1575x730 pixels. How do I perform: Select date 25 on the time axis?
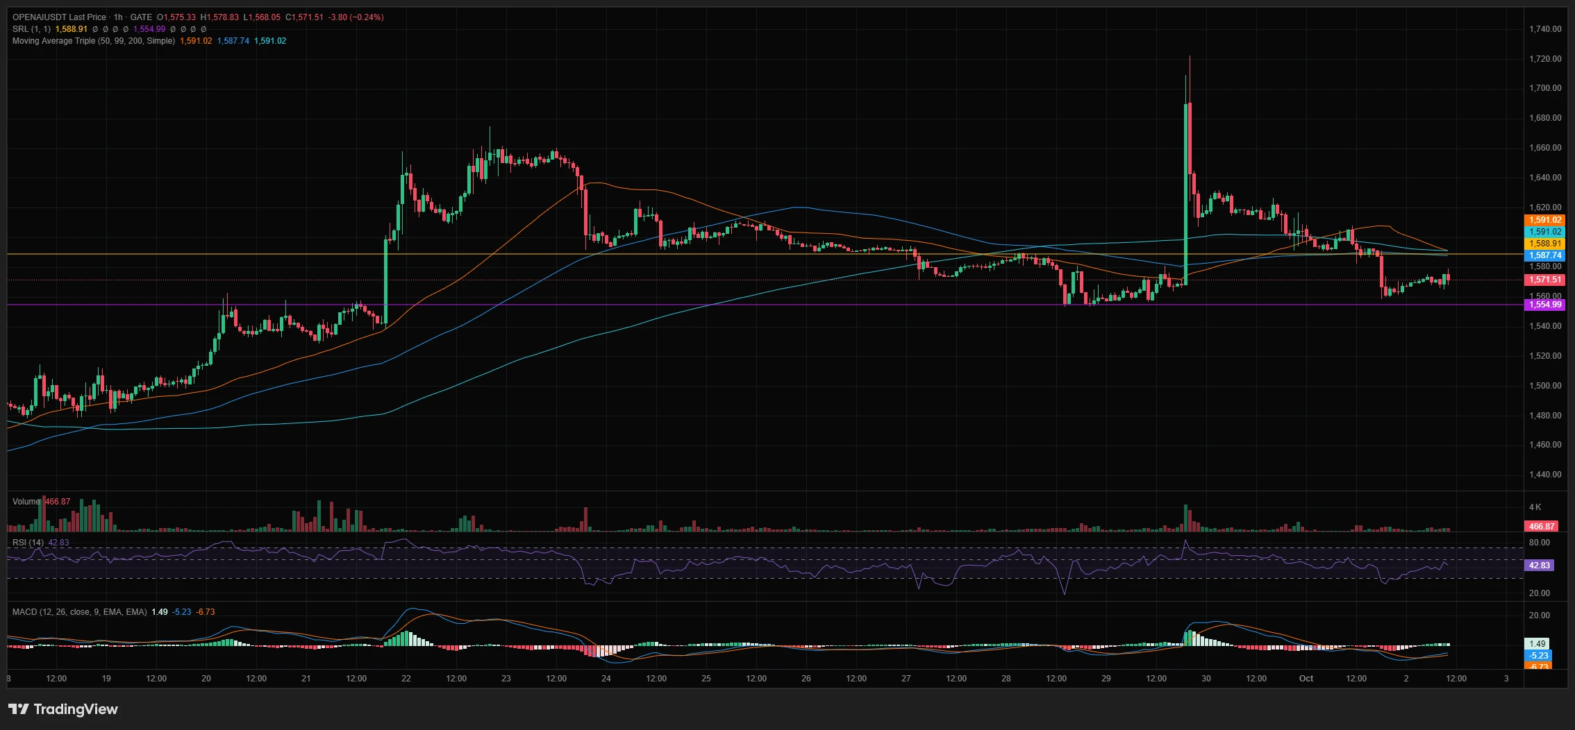point(706,679)
